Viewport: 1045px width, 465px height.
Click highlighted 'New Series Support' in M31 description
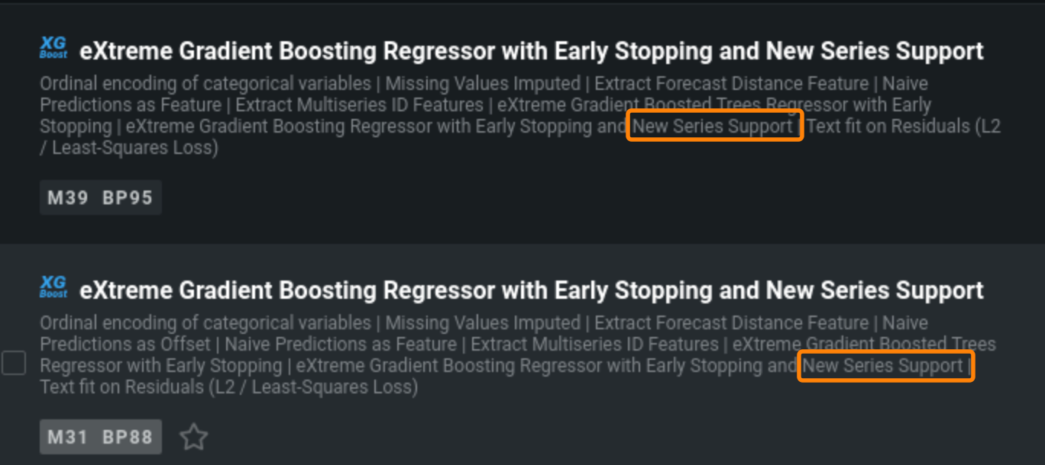[884, 366]
